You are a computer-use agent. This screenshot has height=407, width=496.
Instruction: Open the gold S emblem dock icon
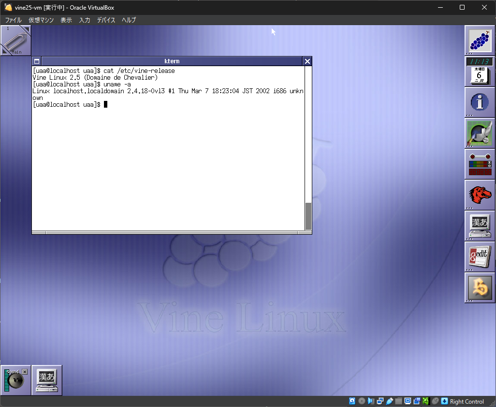click(480, 287)
